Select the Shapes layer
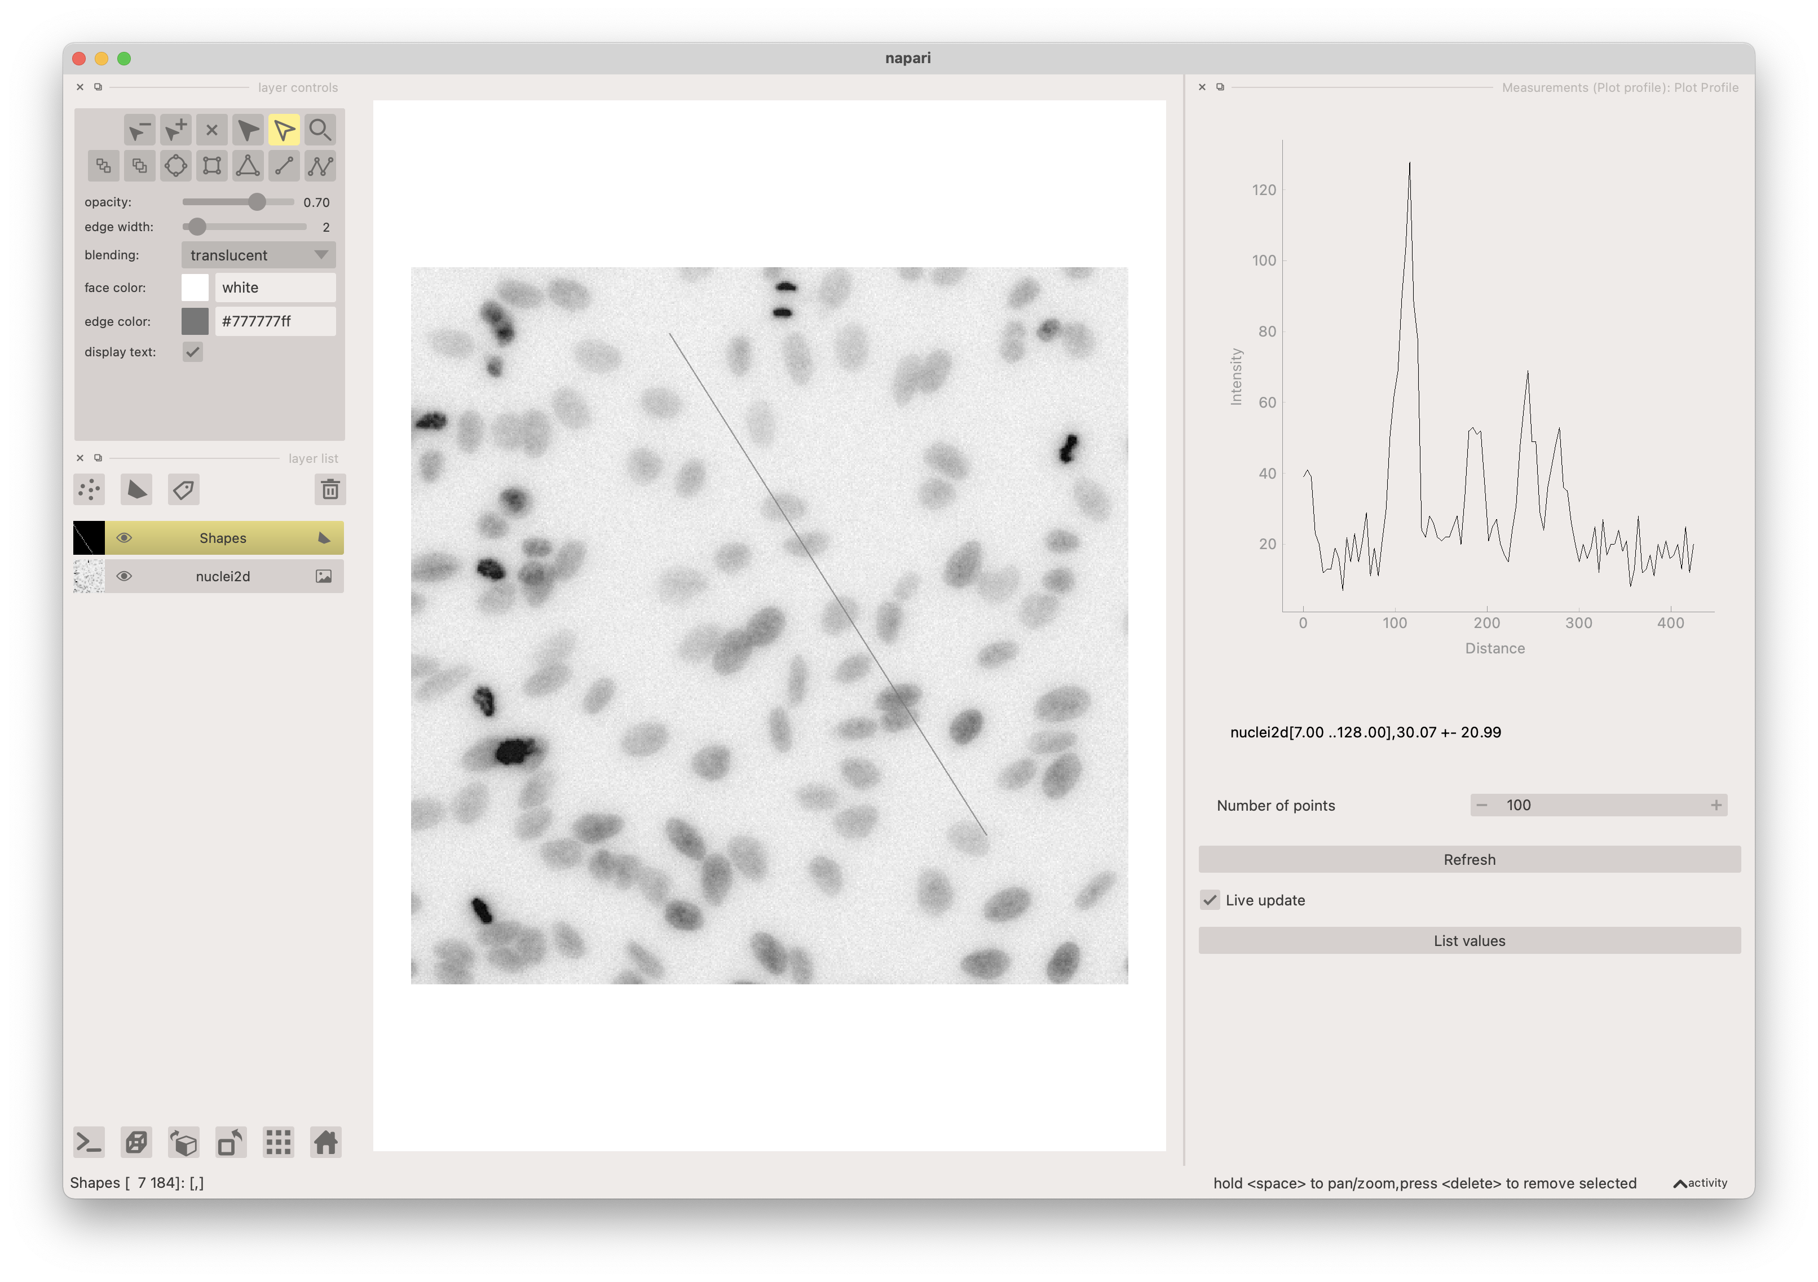The image size is (1818, 1282). click(x=223, y=538)
